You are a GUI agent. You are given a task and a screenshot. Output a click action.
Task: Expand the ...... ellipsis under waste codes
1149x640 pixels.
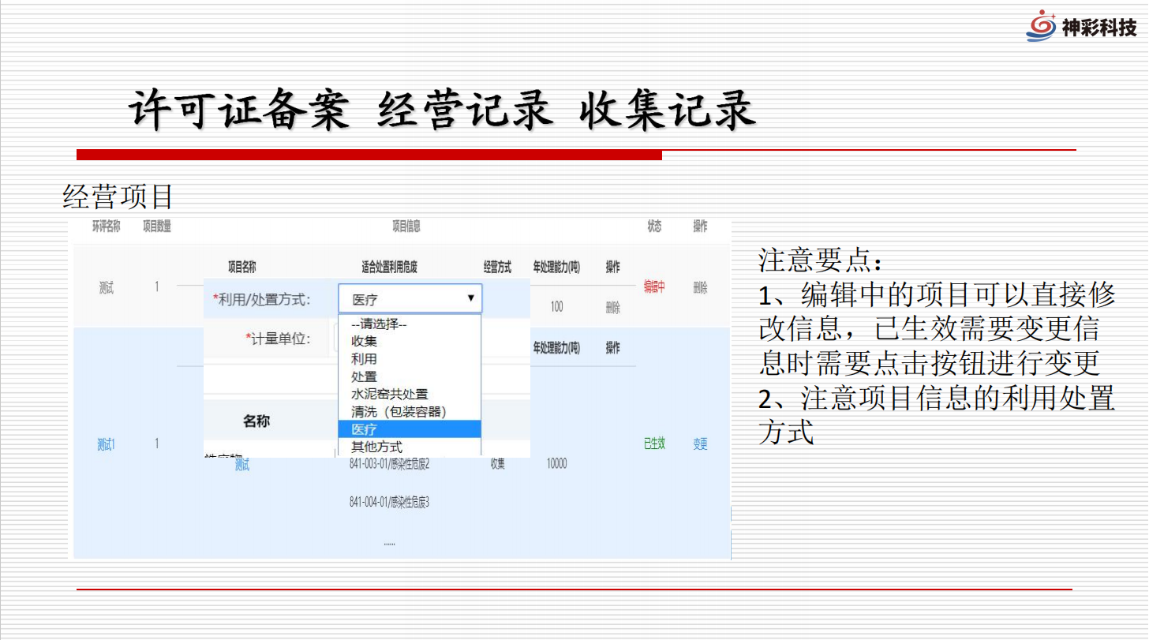389,543
